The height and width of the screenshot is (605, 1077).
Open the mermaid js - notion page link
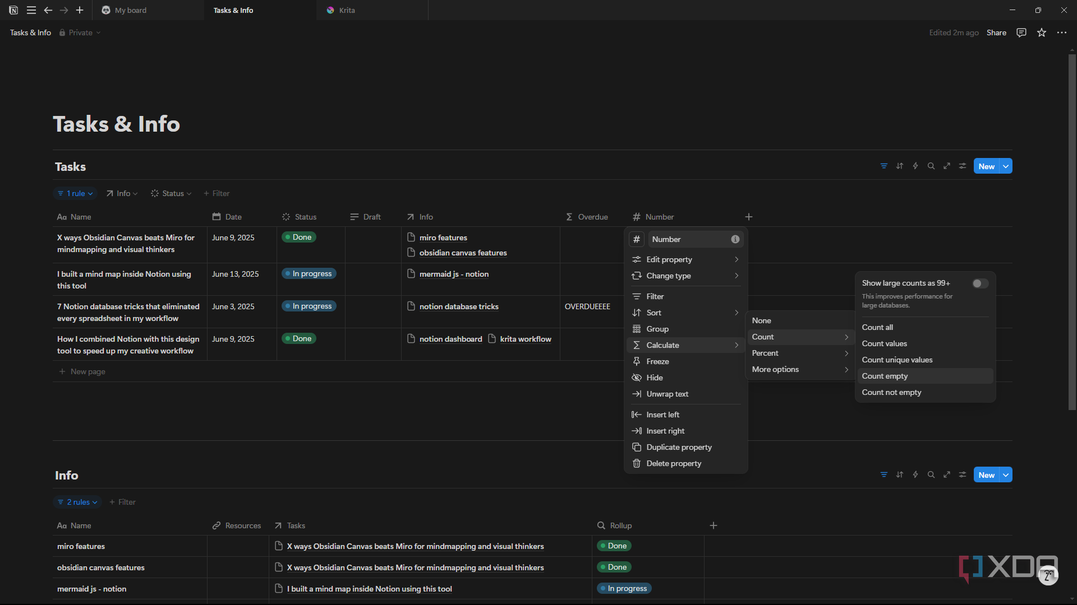[454, 274]
